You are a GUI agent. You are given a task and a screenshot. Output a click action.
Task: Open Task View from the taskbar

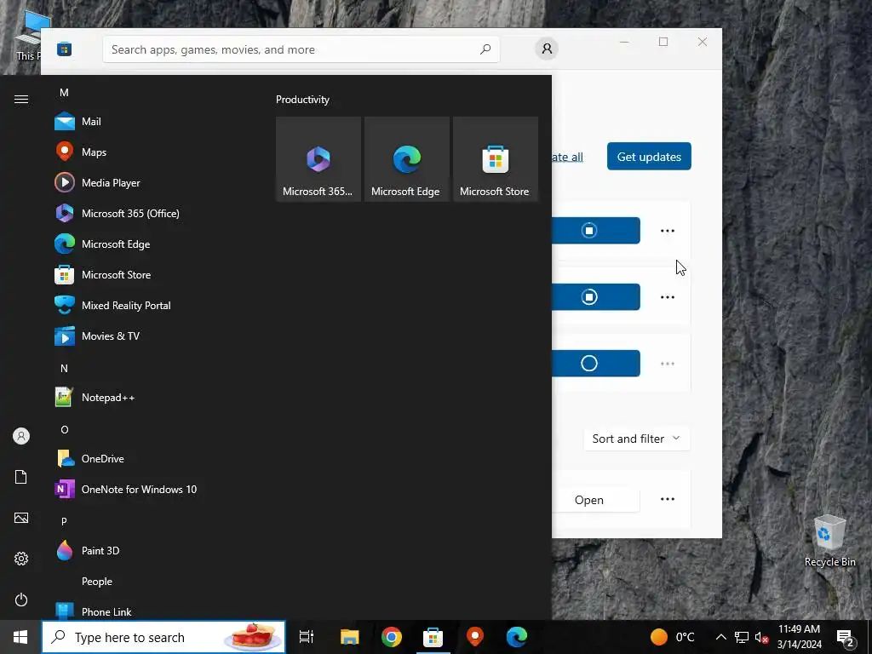click(307, 637)
